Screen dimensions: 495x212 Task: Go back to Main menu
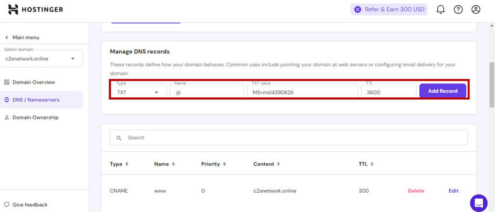22,37
